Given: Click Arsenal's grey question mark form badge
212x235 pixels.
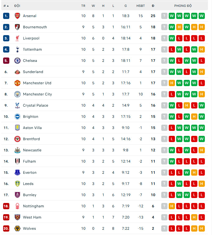Looking at the screenshot, I should pos(164,16).
